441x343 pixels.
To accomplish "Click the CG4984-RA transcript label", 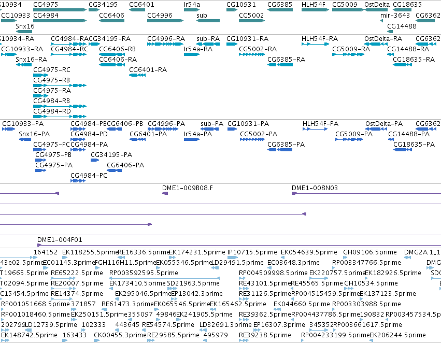I will coord(70,38).
